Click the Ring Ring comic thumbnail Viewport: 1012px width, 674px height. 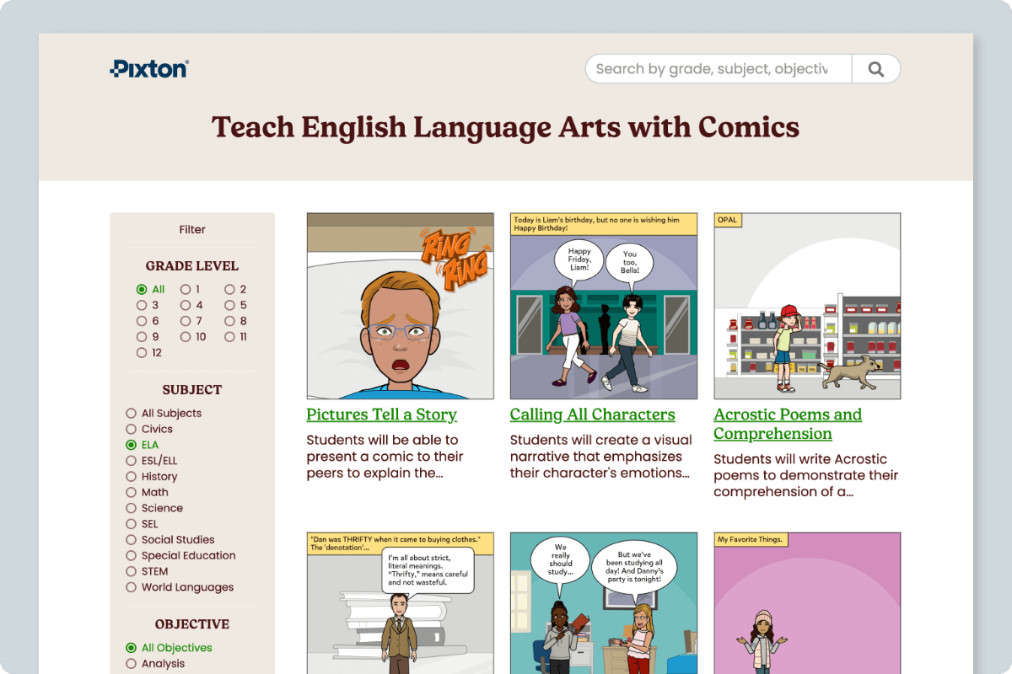[400, 306]
